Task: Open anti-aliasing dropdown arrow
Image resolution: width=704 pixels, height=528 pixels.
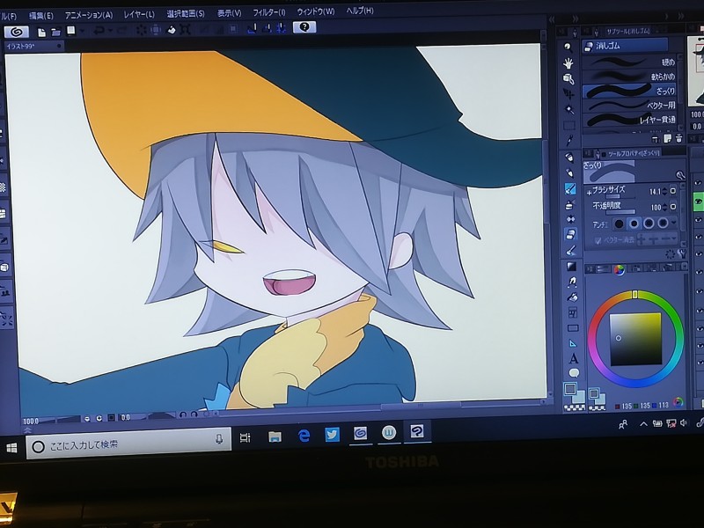Action: pyautogui.click(x=674, y=223)
